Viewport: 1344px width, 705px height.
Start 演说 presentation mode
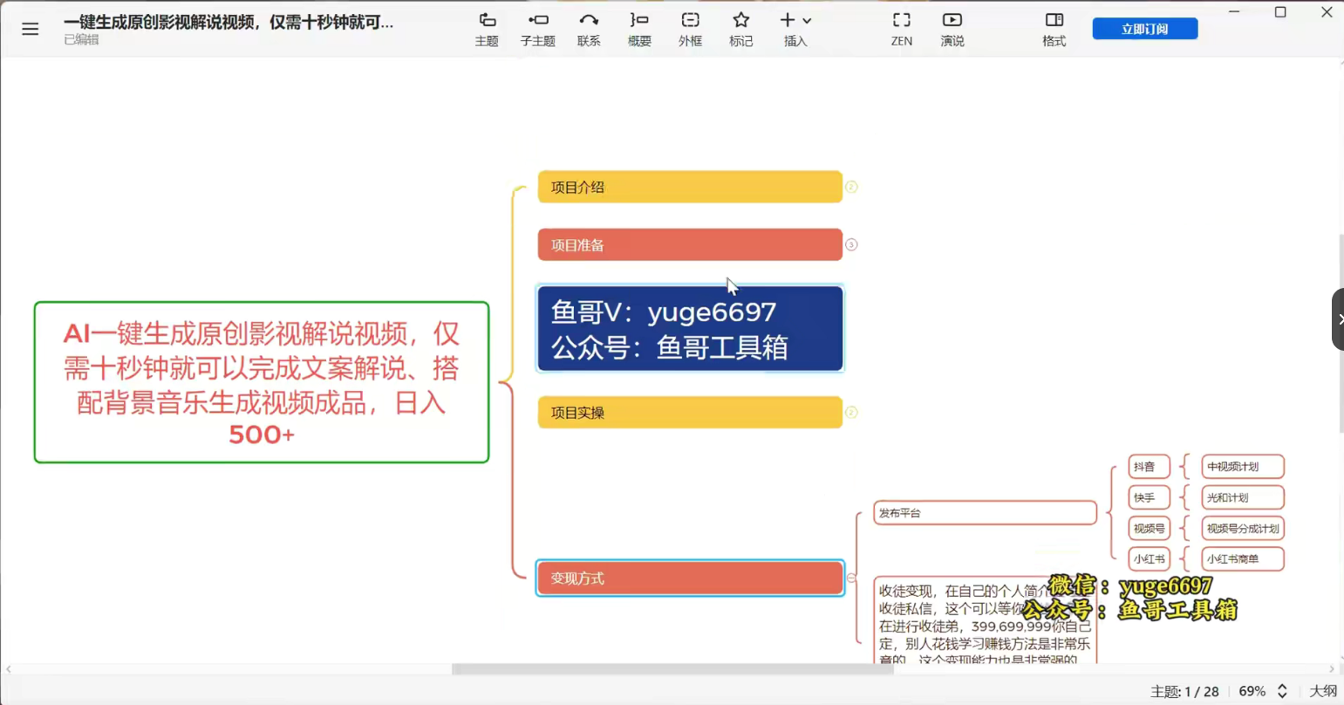click(952, 29)
